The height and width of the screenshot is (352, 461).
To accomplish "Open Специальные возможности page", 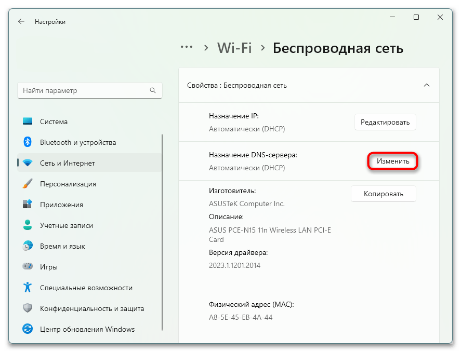I will pos(89,288).
